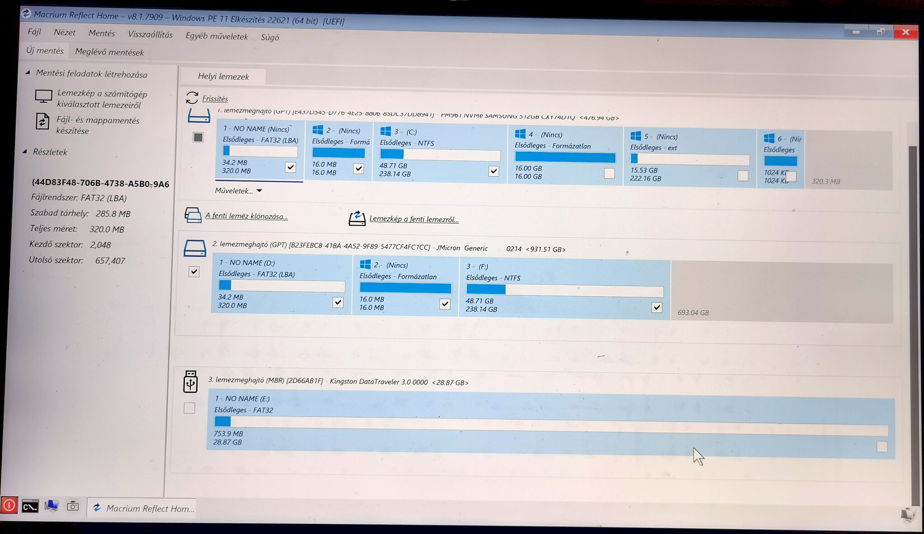Click the Disk 2 JMicron drive icon
924x534 pixels.
click(x=195, y=248)
